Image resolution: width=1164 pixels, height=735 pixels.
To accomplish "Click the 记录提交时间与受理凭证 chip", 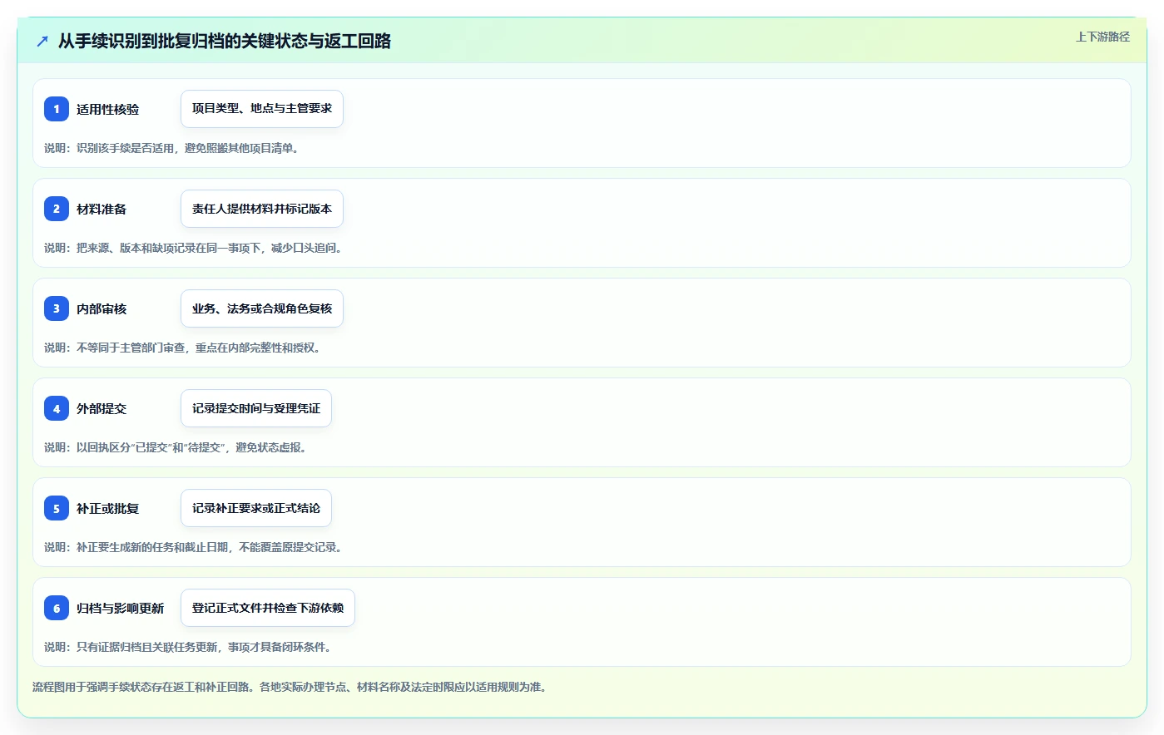I will 256,408.
